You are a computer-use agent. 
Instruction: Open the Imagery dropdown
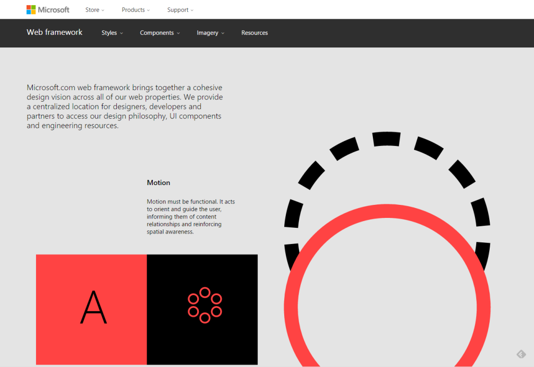210,33
